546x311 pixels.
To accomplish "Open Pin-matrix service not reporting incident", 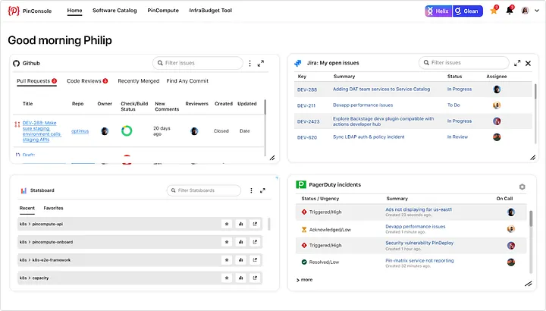I will (419, 260).
